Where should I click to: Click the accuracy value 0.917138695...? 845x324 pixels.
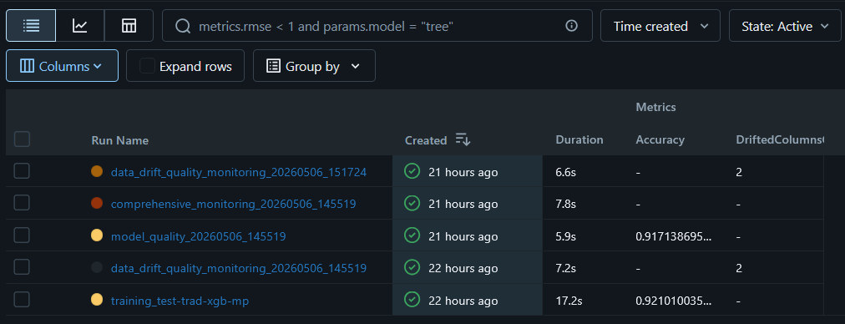coord(674,236)
